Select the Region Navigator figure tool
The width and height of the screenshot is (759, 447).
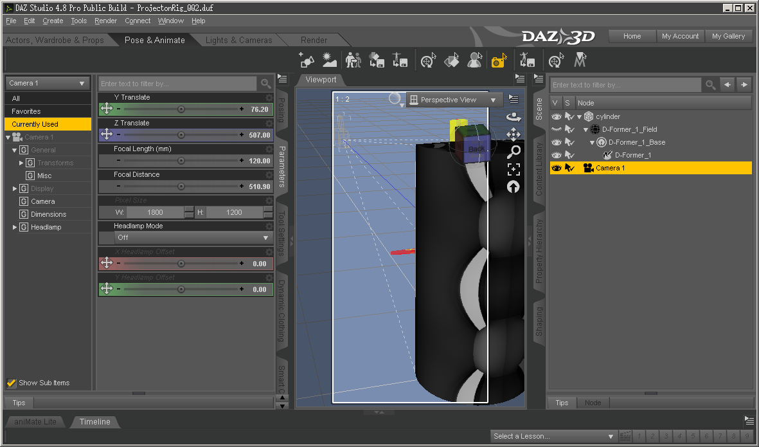point(475,60)
